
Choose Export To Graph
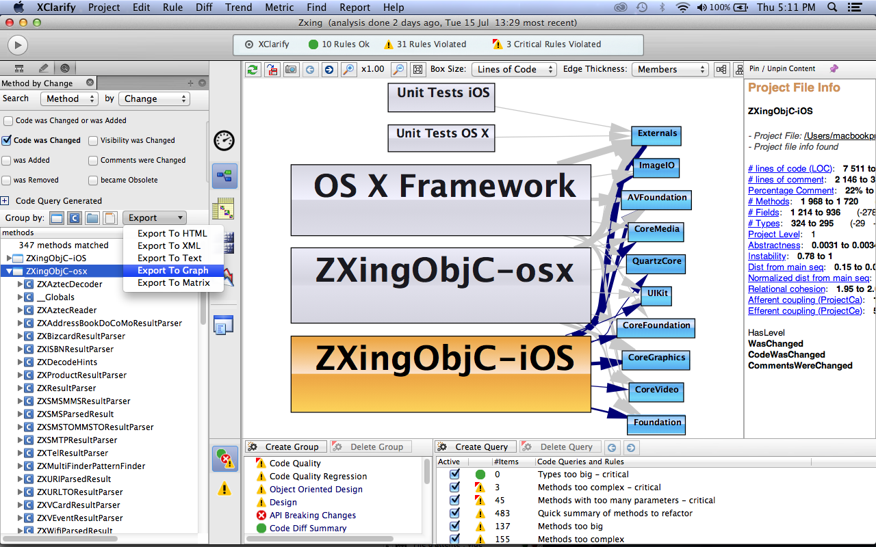coord(173,270)
